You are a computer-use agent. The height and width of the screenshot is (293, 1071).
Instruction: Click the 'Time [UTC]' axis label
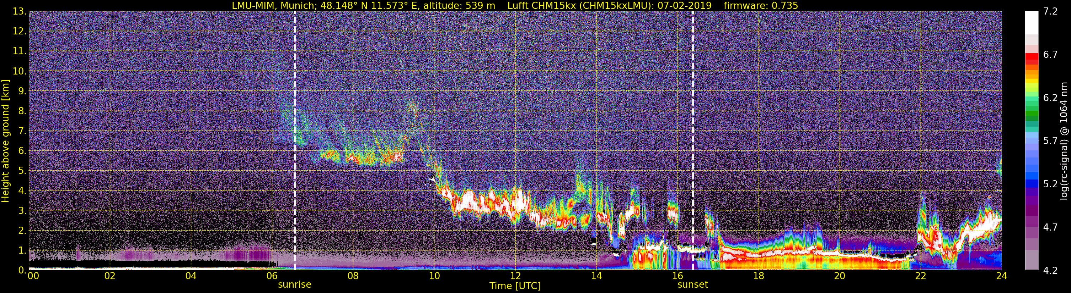[515, 286]
